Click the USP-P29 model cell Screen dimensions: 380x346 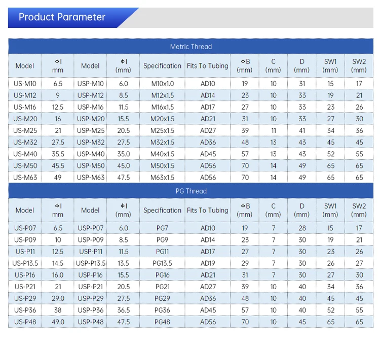(x=90, y=298)
